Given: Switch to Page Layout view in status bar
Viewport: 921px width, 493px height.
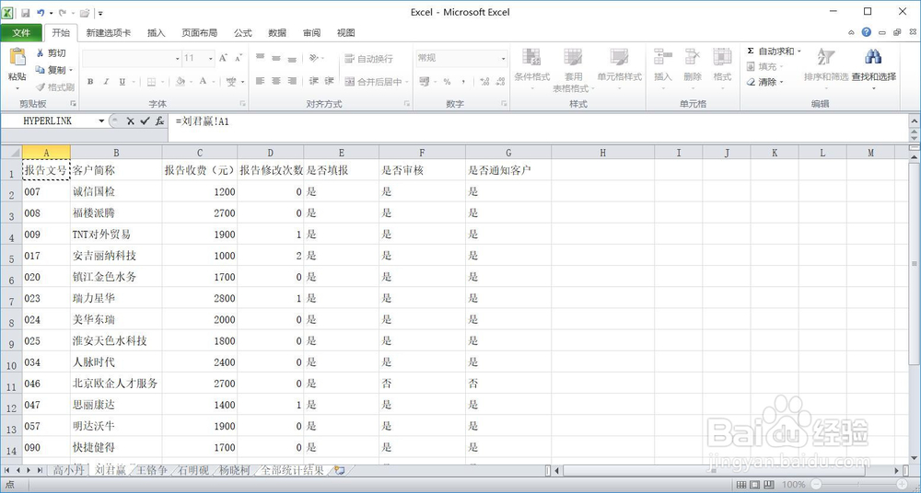Looking at the screenshot, I should (x=754, y=485).
